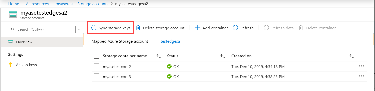This screenshot has width=375, height=91.
Task: Click the Add container label
Action: [x=215, y=28]
